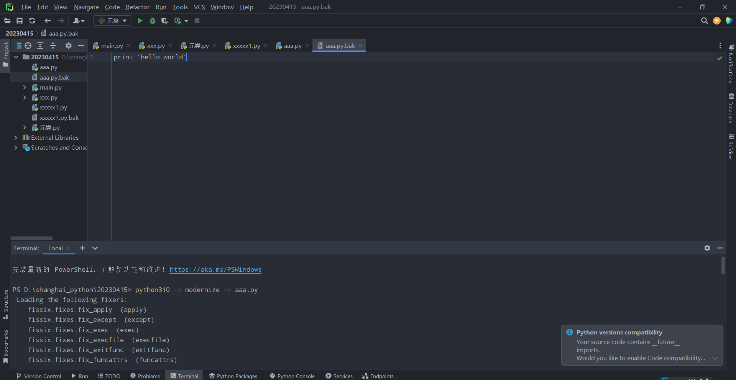Toggle the Structure tool window
Screen dimensions: 736x380
tap(5, 304)
